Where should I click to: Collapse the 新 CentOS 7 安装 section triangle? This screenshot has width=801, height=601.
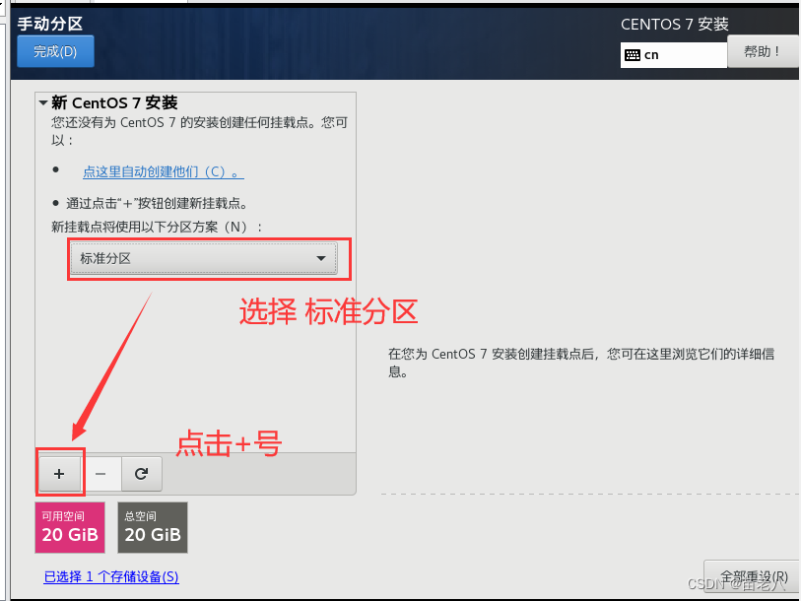coord(43,102)
